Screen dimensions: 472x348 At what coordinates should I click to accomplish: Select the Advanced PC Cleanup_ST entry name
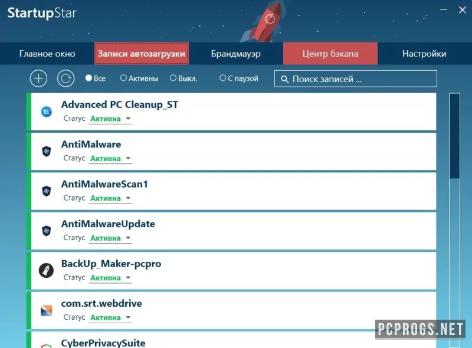pyautogui.click(x=120, y=104)
